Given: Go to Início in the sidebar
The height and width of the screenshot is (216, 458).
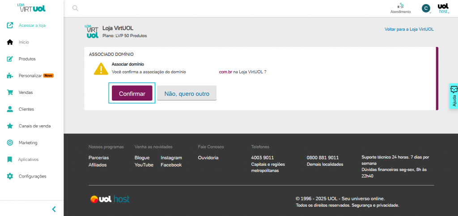Looking at the screenshot, I should (x=24, y=42).
